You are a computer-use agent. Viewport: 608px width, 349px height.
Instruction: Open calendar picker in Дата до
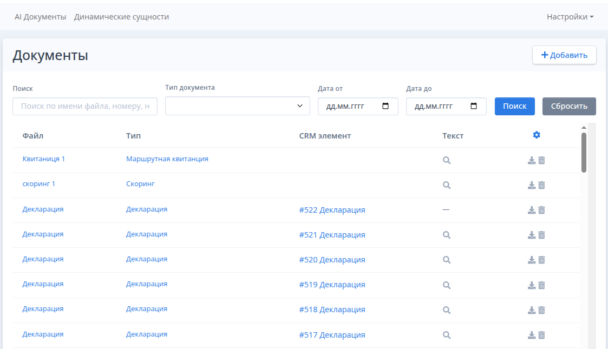[474, 106]
